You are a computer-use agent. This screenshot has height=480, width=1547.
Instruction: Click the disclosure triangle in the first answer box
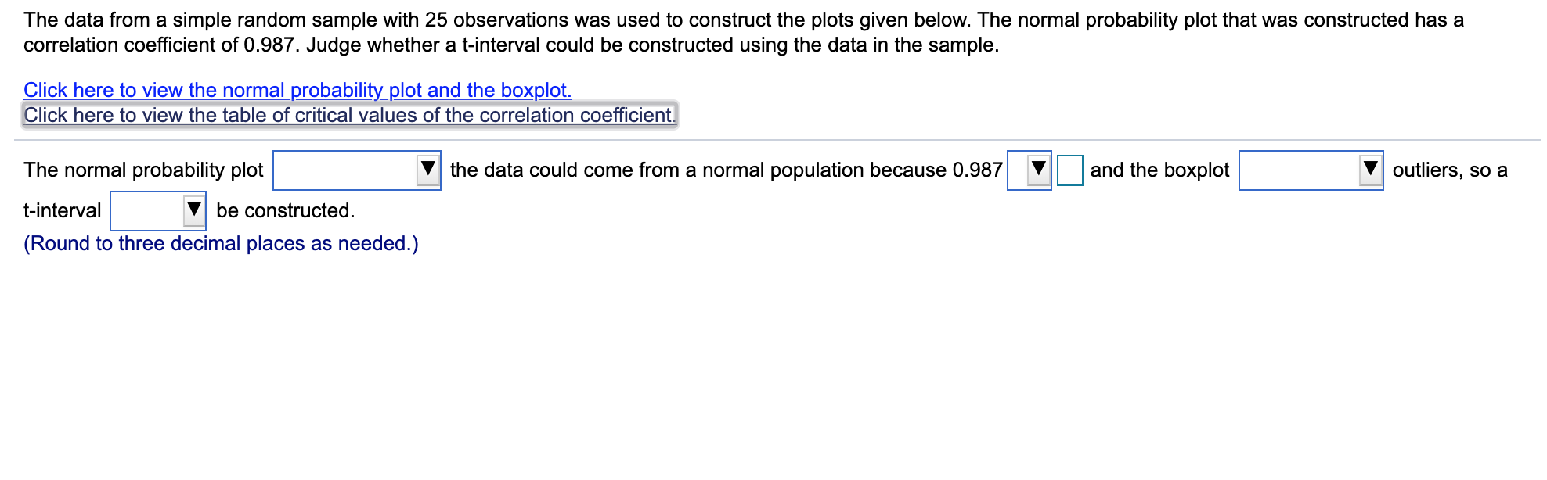427,170
